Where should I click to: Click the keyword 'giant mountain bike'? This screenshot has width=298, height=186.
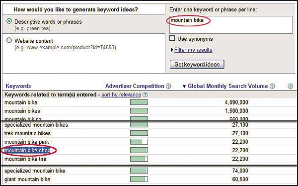(x=27, y=179)
